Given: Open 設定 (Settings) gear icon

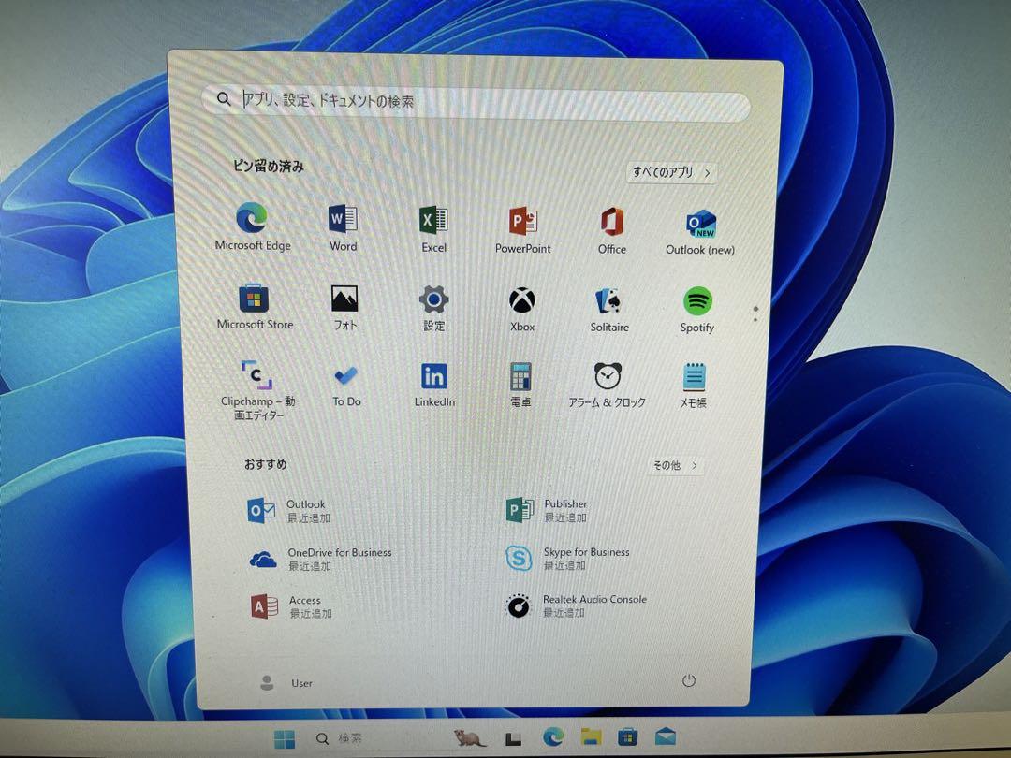Looking at the screenshot, I should pyautogui.click(x=434, y=308).
